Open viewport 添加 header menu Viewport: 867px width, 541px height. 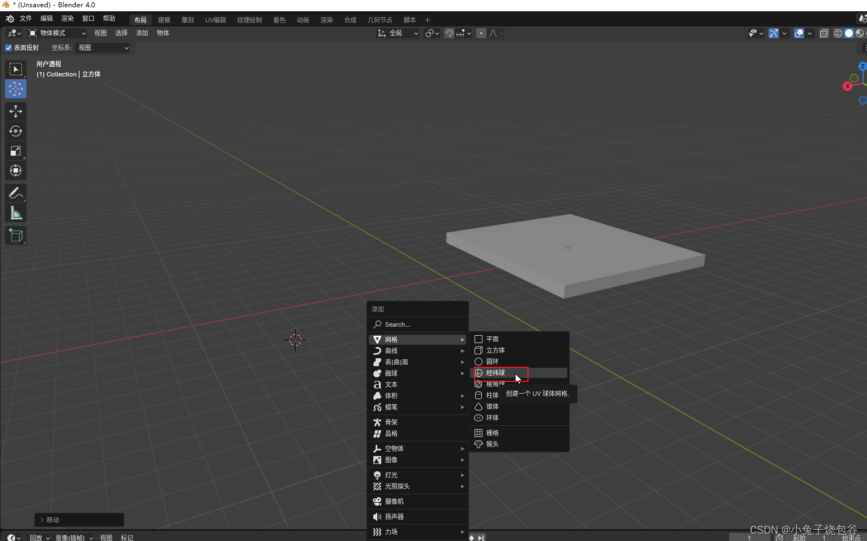point(142,33)
